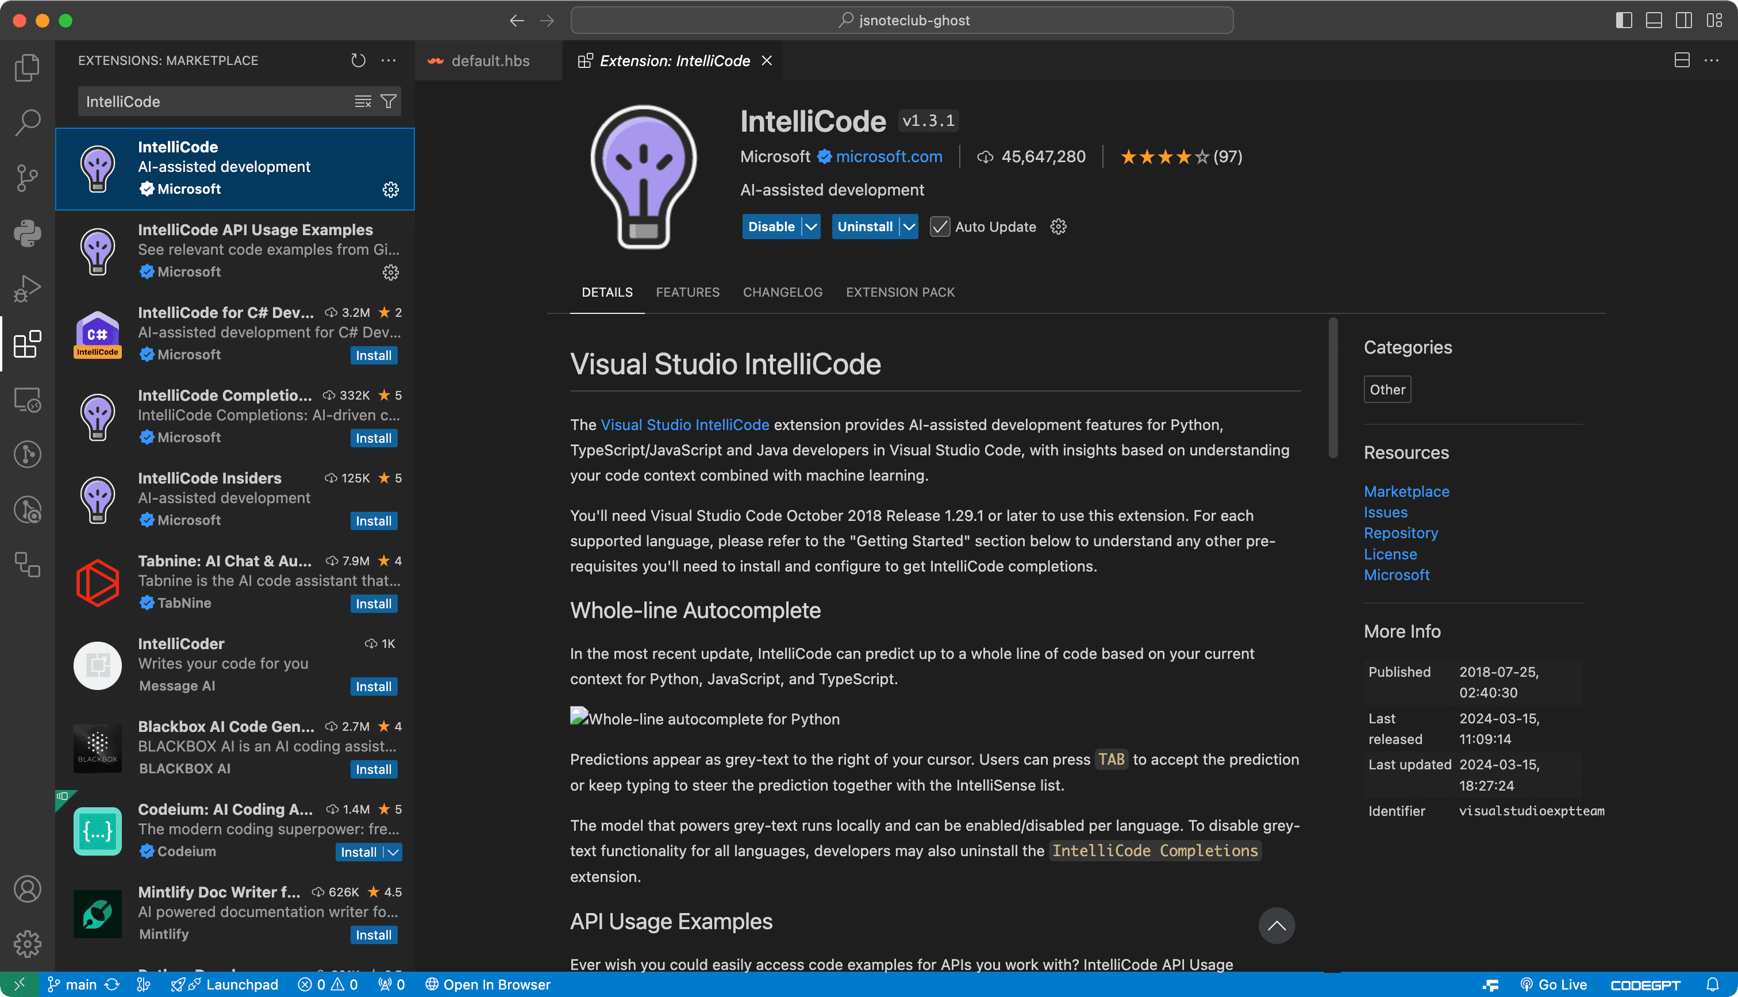Install the Tabnine extension
Image resolution: width=1738 pixels, height=997 pixels.
pyautogui.click(x=374, y=604)
